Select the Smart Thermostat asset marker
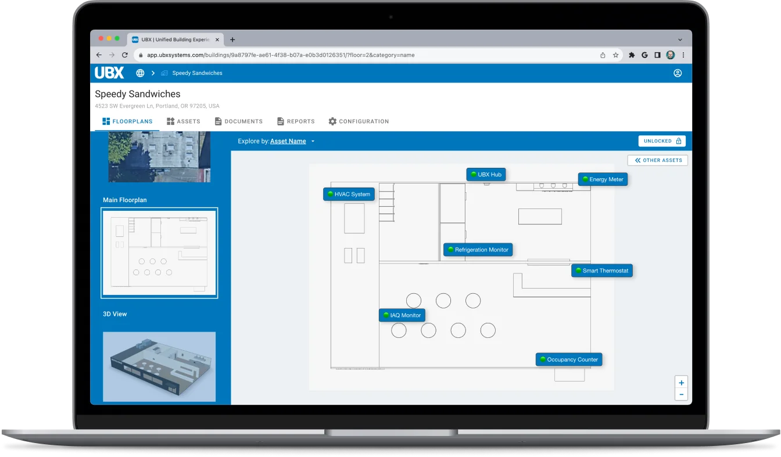The image size is (781, 457). 601,271
